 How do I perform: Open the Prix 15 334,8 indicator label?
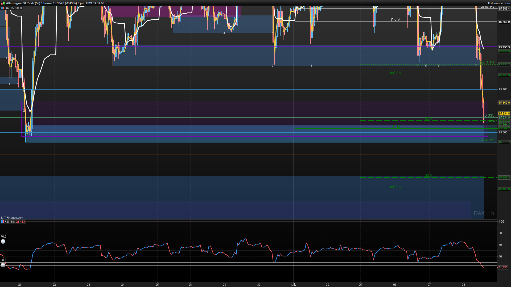(13, 8)
